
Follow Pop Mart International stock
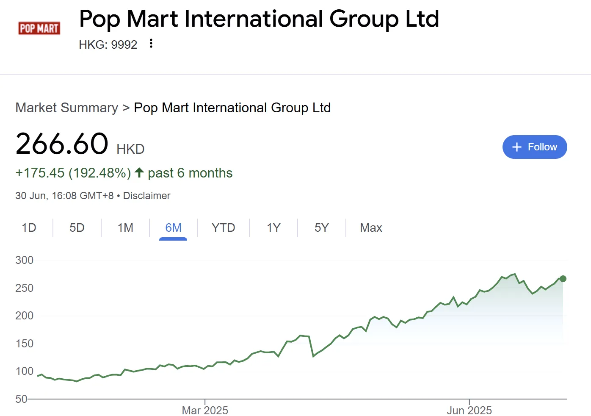[x=535, y=147]
